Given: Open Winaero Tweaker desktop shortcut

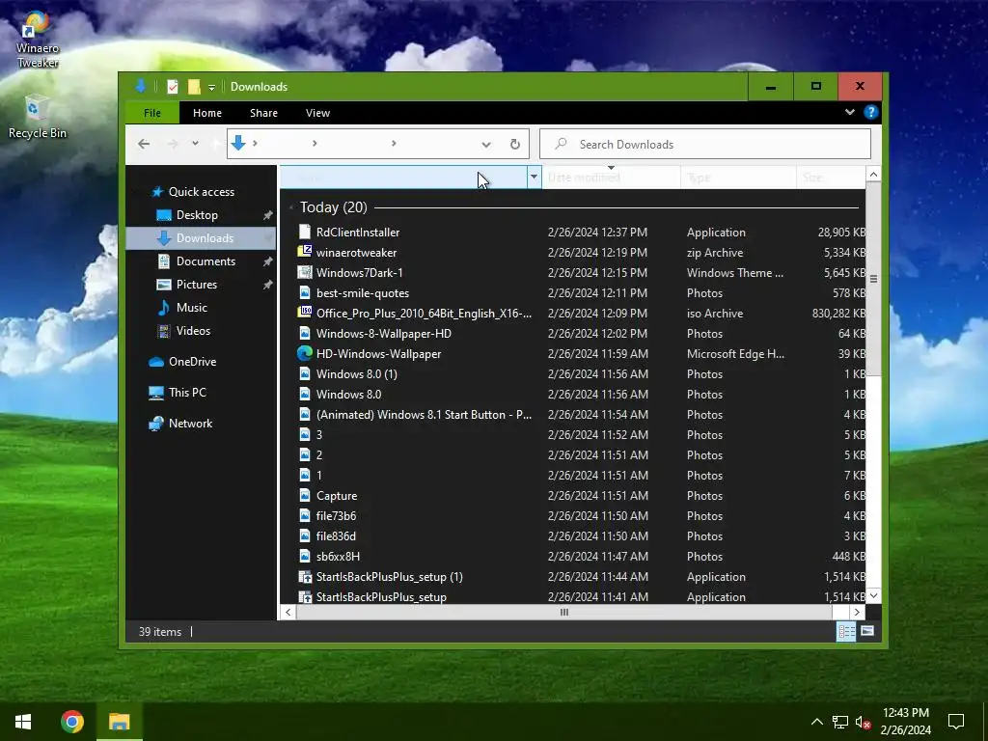Looking at the screenshot, I should tap(38, 39).
